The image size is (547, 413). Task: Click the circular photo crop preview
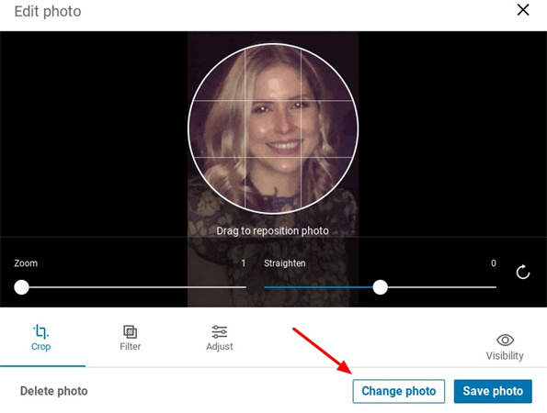pos(273,128)
